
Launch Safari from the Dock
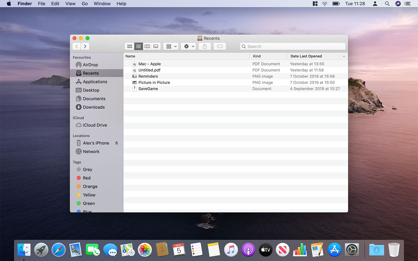point(58,250)
